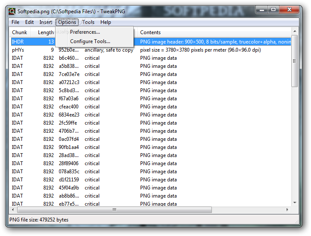Maximize the TweakPNG window
Screen dimensions: 311x236
273,10
